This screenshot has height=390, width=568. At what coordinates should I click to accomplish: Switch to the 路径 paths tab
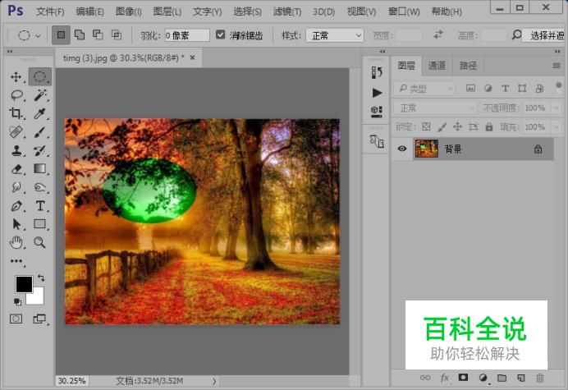pyautogui.click(x=468, y=66)
